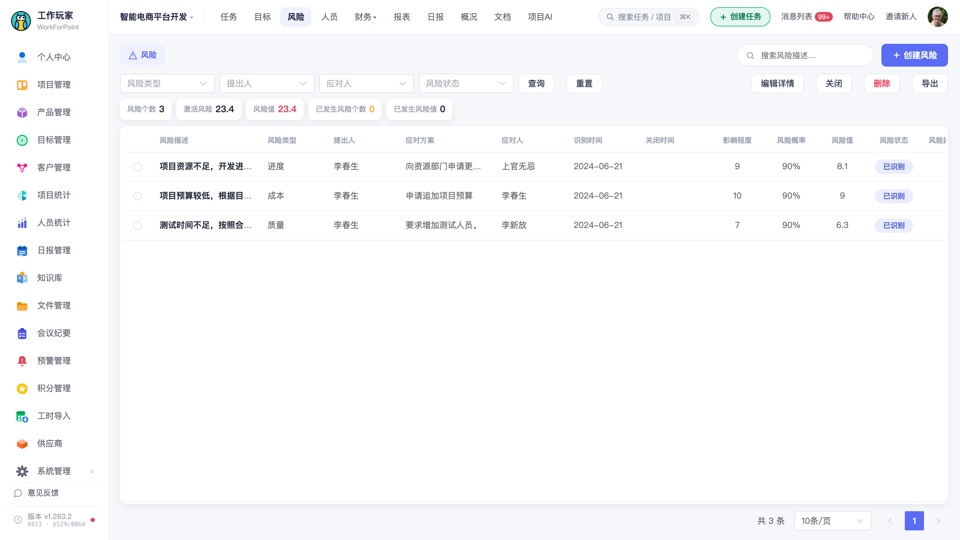Open 会议纪要 clipboard icon
Viewport: 960px width, 540px height.
point(22,333)
